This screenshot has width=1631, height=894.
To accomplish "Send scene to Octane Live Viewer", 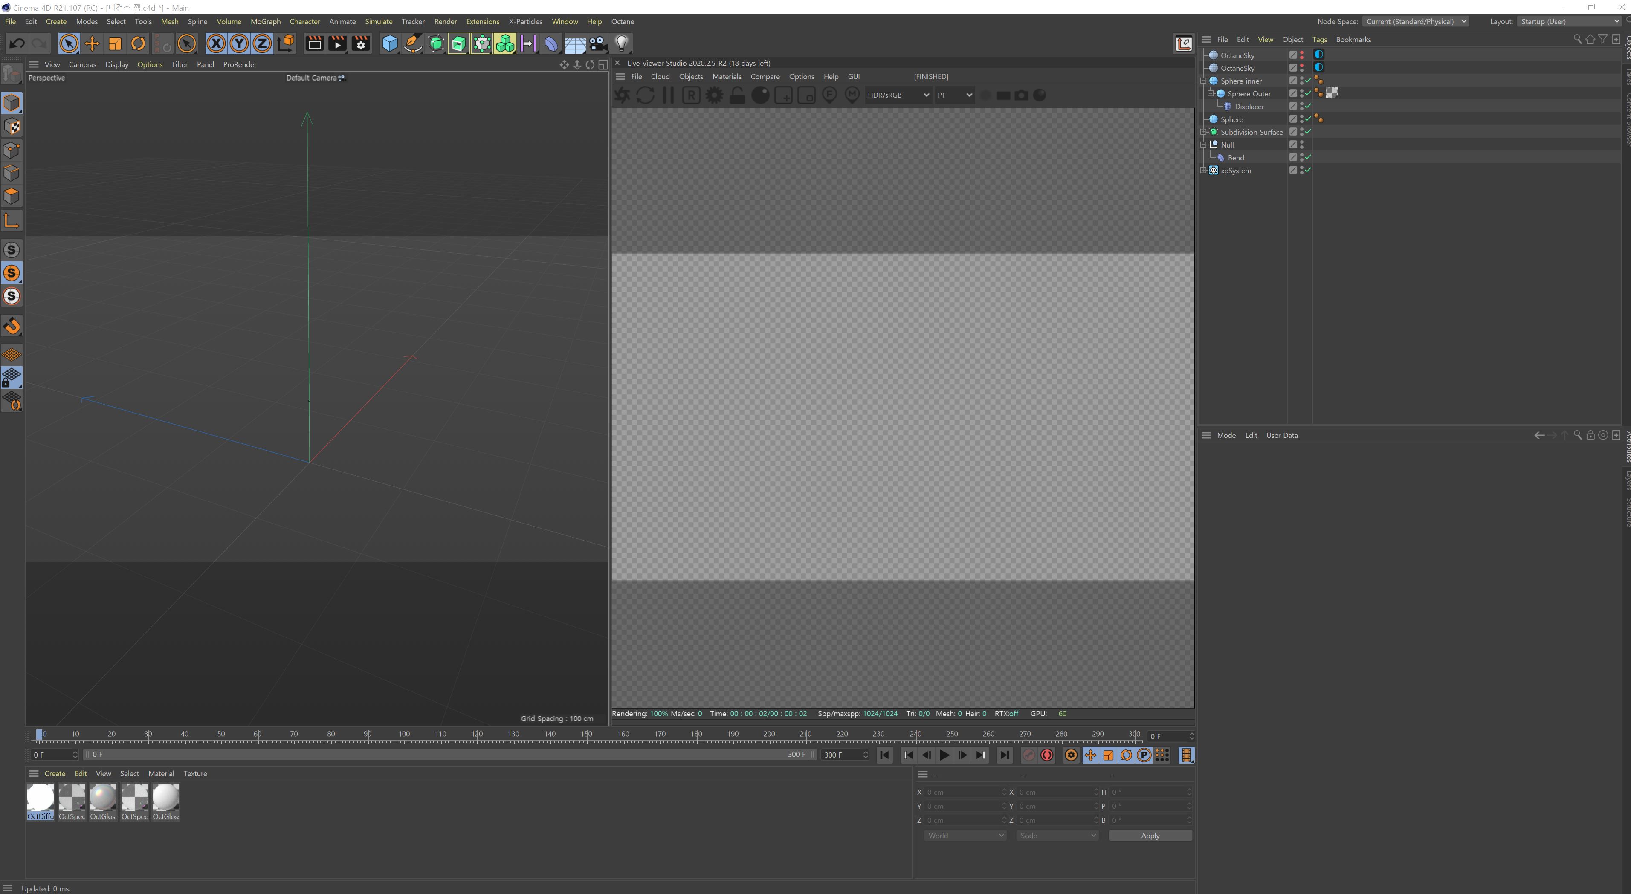I will [x=623, y=95].
